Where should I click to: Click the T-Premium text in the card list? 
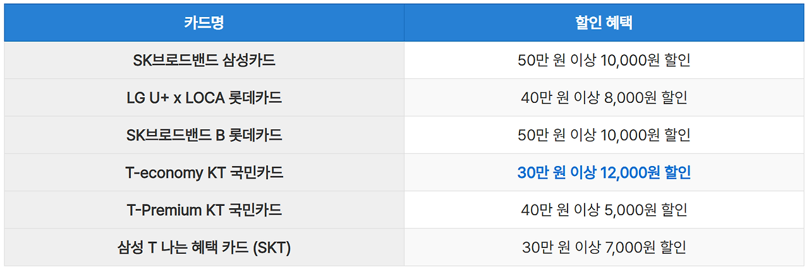[165, 210]
